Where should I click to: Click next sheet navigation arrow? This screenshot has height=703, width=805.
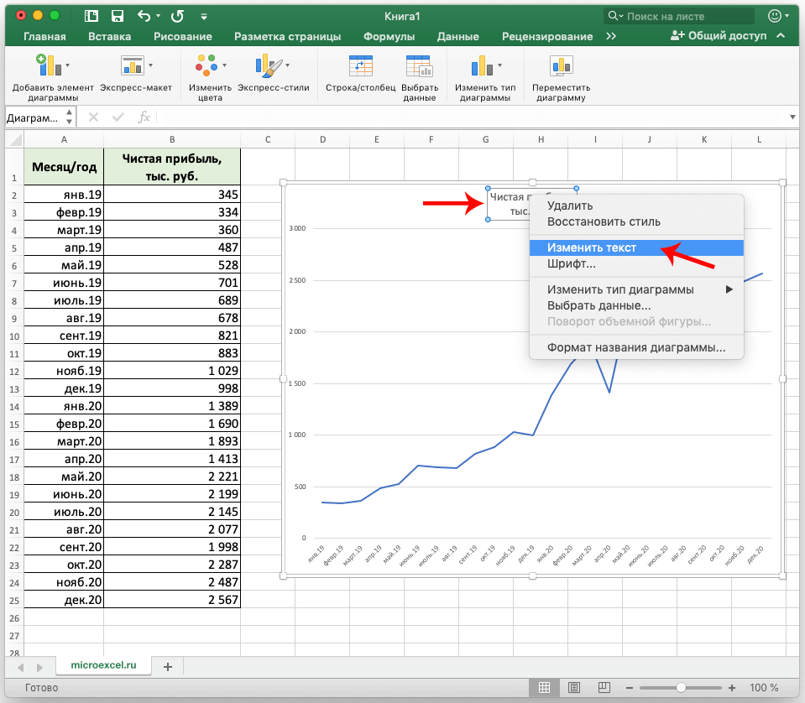click(39, 668)
